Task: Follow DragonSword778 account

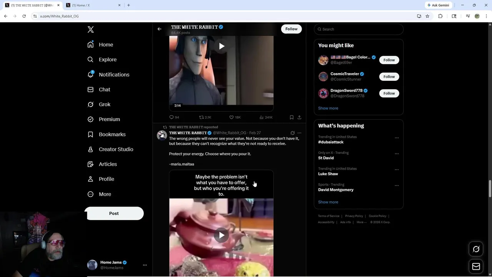Action: click(x=389, y=93)
